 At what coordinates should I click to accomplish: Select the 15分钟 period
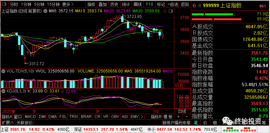click(53, 4)
